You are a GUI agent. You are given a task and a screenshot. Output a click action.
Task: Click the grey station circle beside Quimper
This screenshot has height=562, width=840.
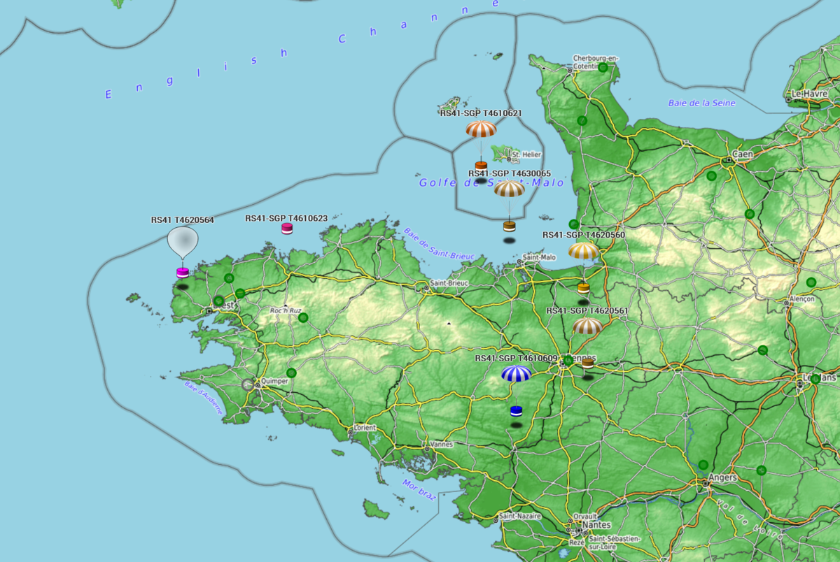coord(247,384)
